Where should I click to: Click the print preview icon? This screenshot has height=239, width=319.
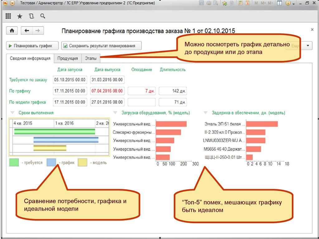pos(216,3)
